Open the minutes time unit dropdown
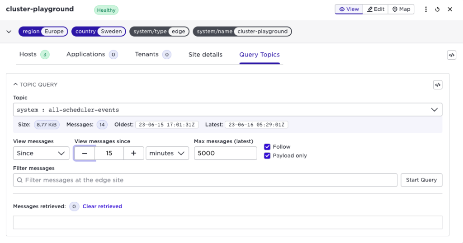Screen dimensions: 463x243 (167, 153)
